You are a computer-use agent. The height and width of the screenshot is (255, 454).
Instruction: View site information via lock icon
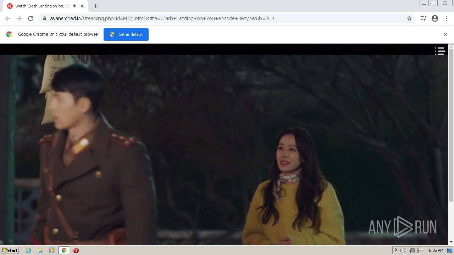coord(45,18)
